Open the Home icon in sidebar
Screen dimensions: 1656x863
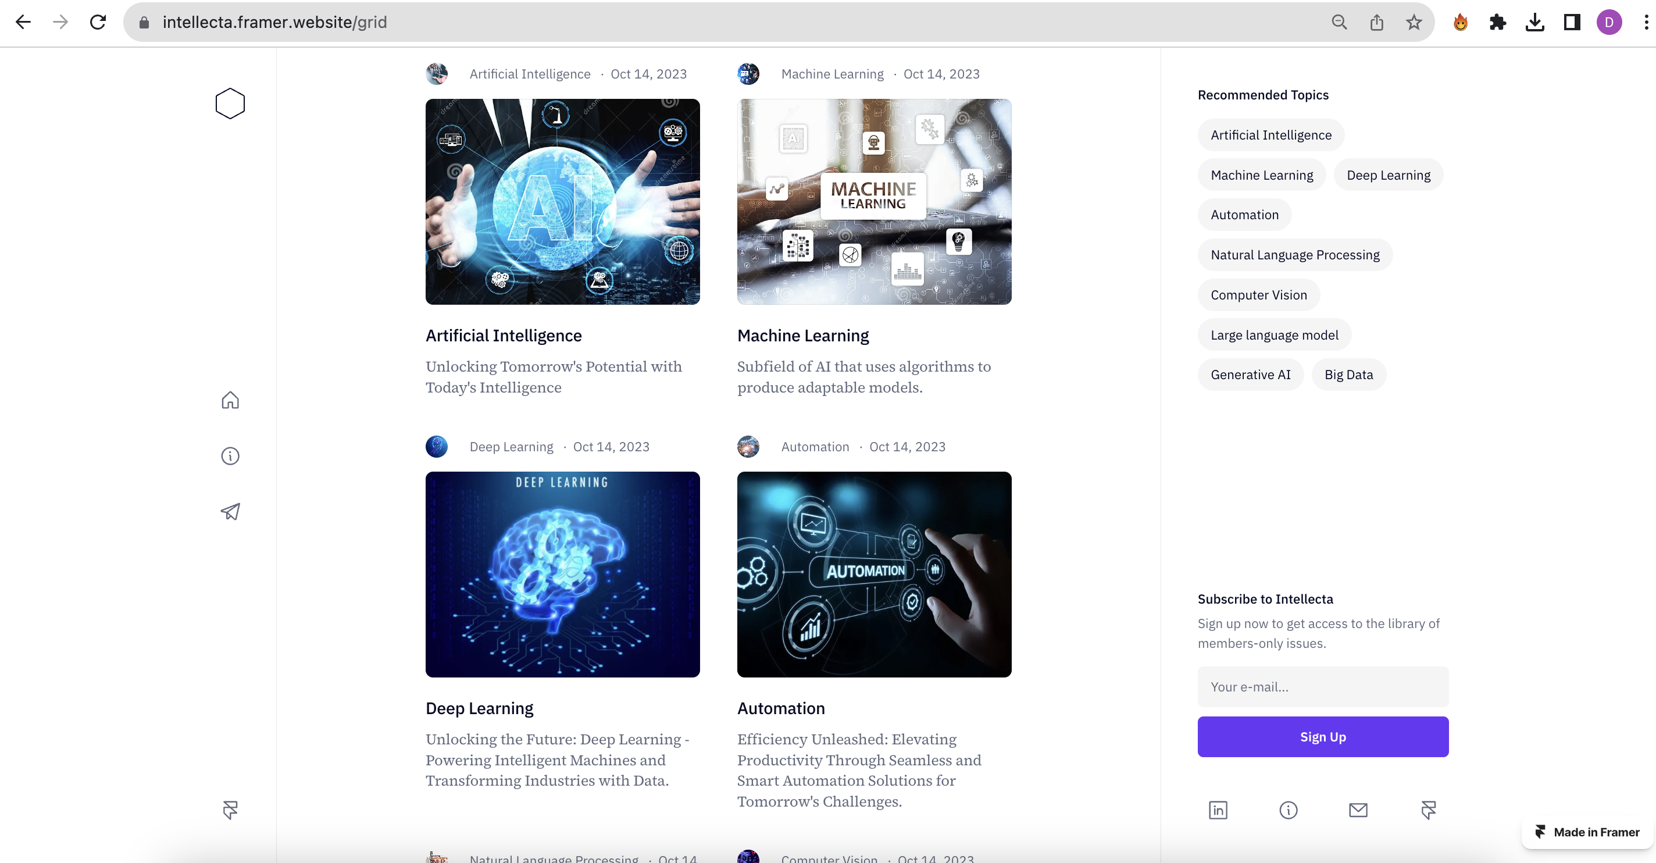[x=230, y=400]
